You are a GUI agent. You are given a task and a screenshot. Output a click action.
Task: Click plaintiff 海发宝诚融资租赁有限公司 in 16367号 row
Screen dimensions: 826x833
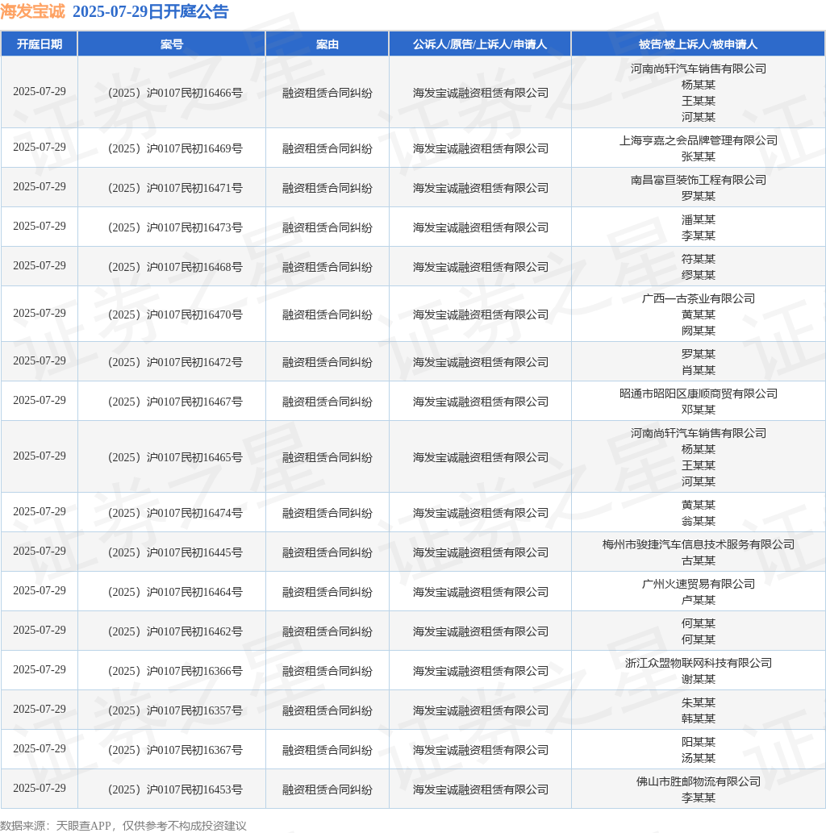481,750
